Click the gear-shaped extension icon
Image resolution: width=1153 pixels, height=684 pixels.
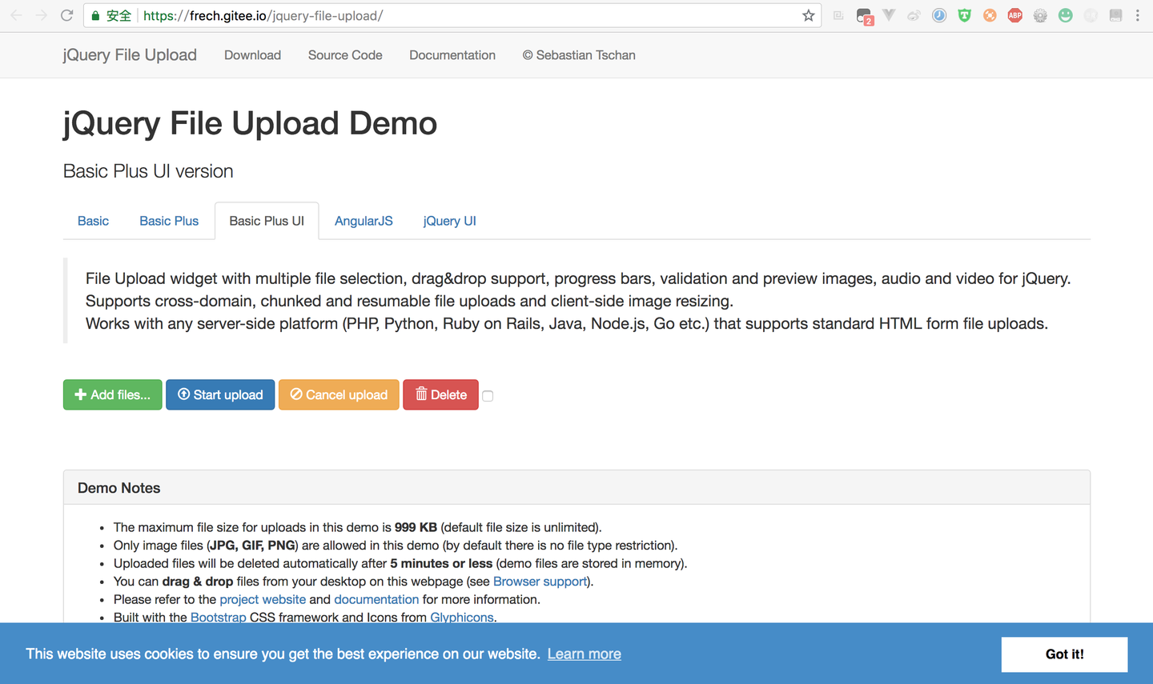(x=1040, y=15)
